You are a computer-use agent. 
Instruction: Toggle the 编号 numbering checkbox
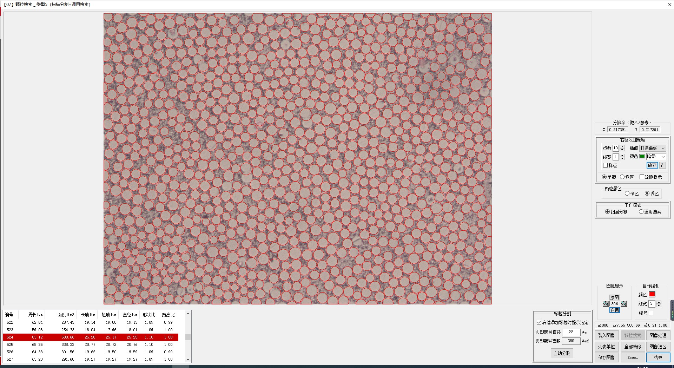(x=651, y=313)
